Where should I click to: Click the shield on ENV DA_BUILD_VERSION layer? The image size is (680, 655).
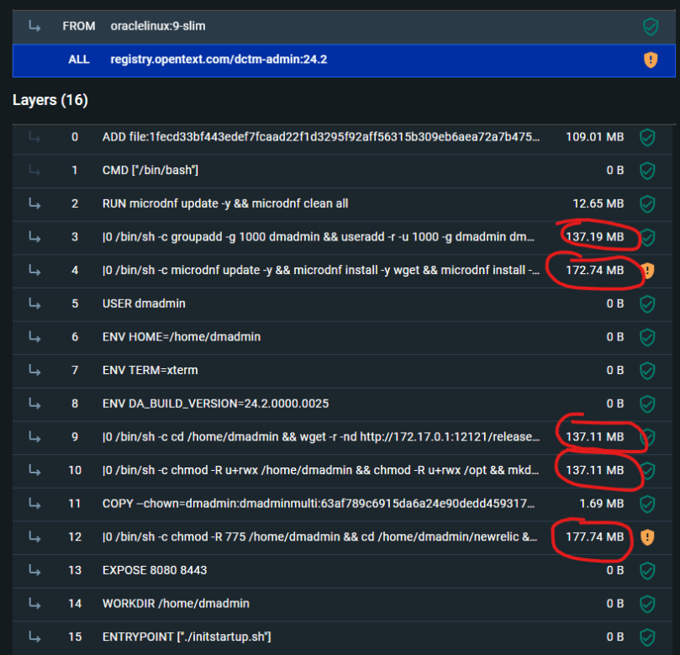[x=647, y=404]
